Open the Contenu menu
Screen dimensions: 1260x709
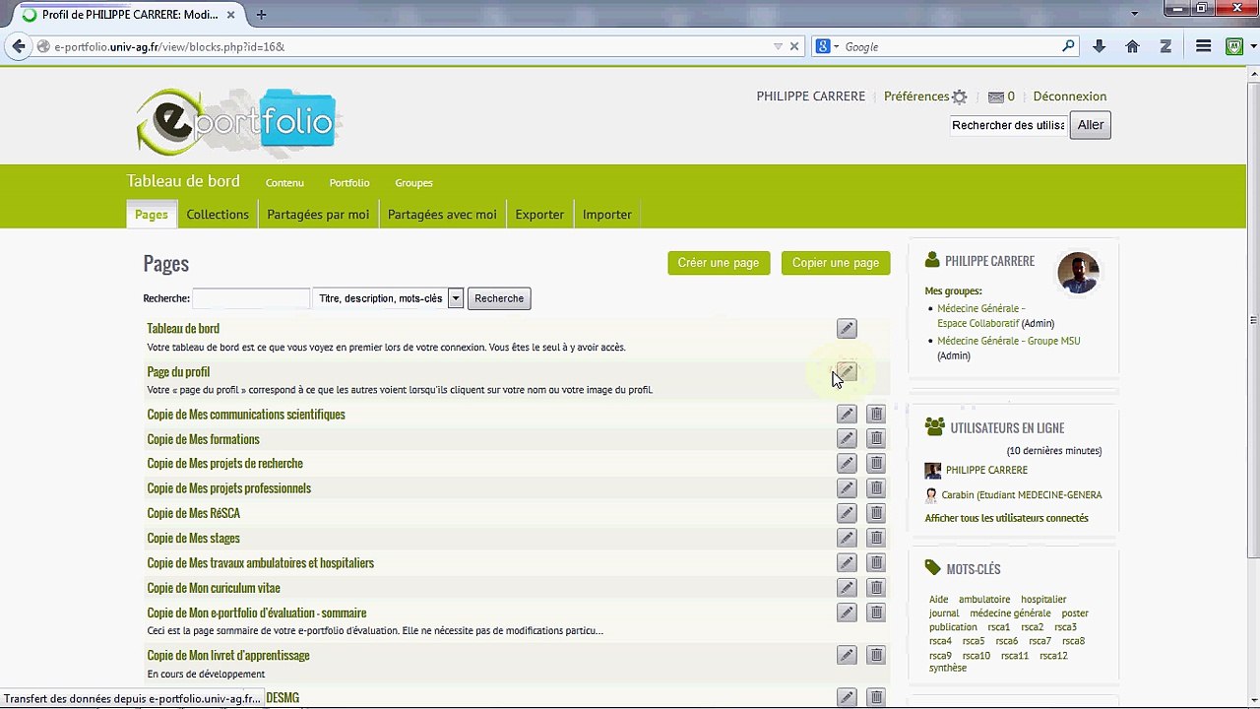pyautogui.click(x=284, y=183)
